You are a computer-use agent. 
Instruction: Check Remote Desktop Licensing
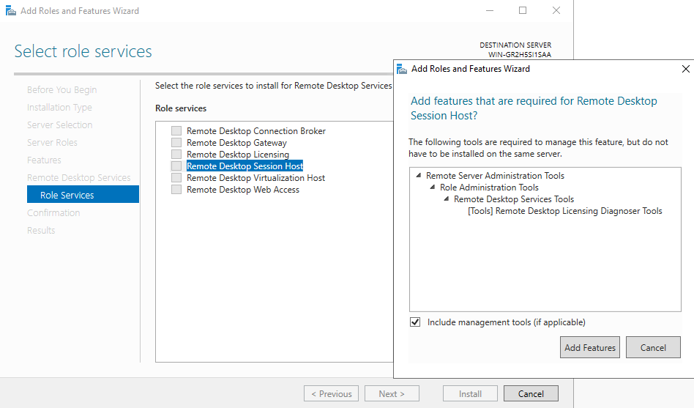pos(176,154)
